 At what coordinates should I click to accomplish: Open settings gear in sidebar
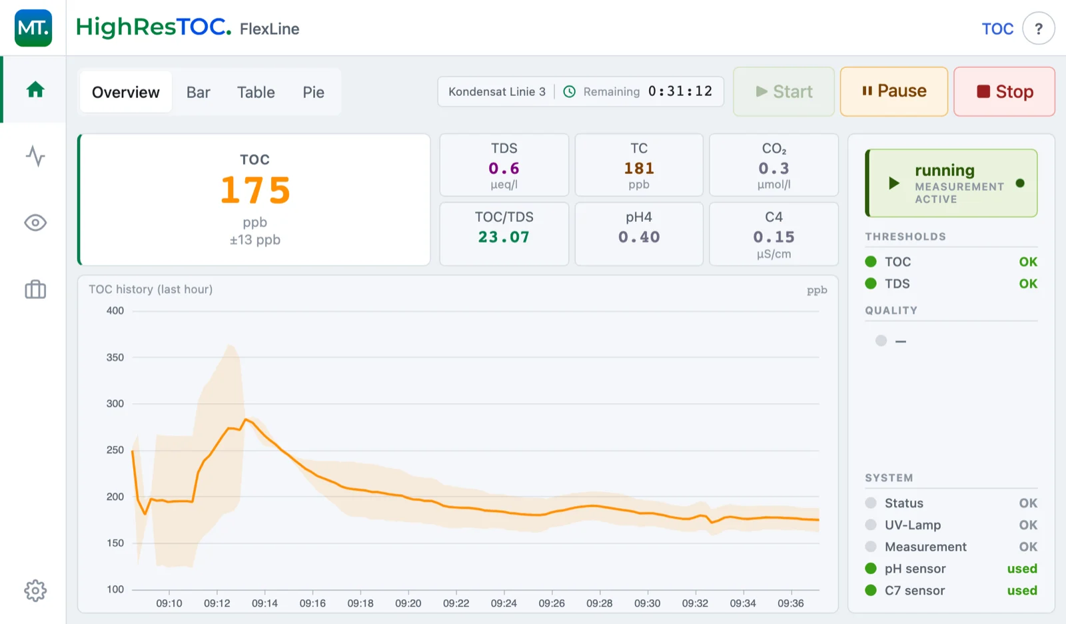click(x=35, y=590)
